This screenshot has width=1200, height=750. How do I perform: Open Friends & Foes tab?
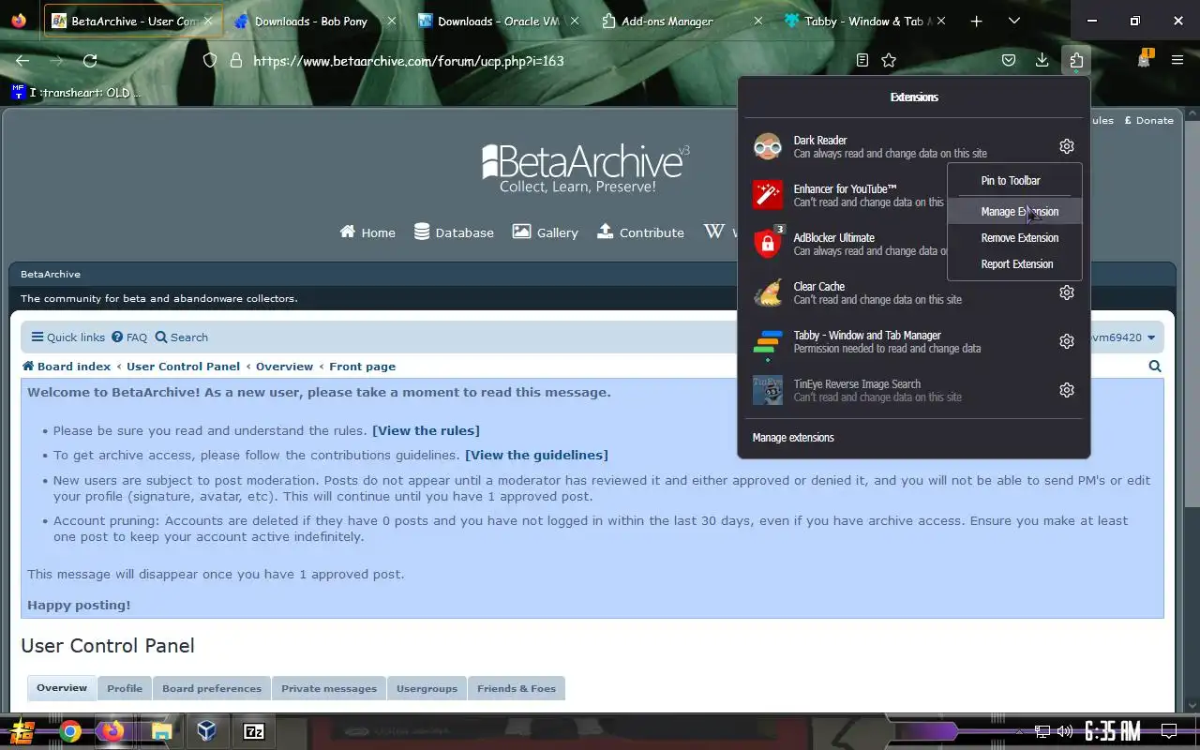(517, 688)
